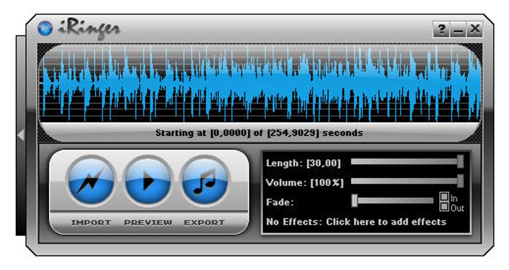Click the Fade slider handle
The height and width of the screenshot is (270, 509).
click(x=354, y=201)
